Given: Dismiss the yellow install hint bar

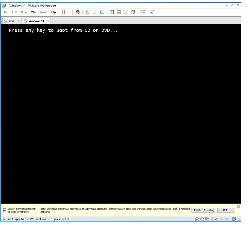Looking at the screenshot, I should (x=238, y=207).
